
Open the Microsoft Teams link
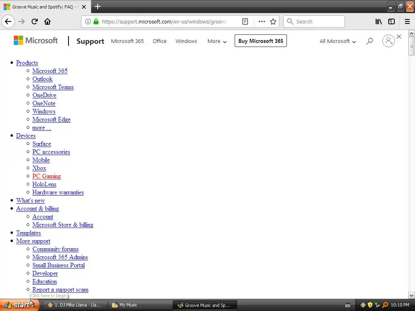pos(53,87)
